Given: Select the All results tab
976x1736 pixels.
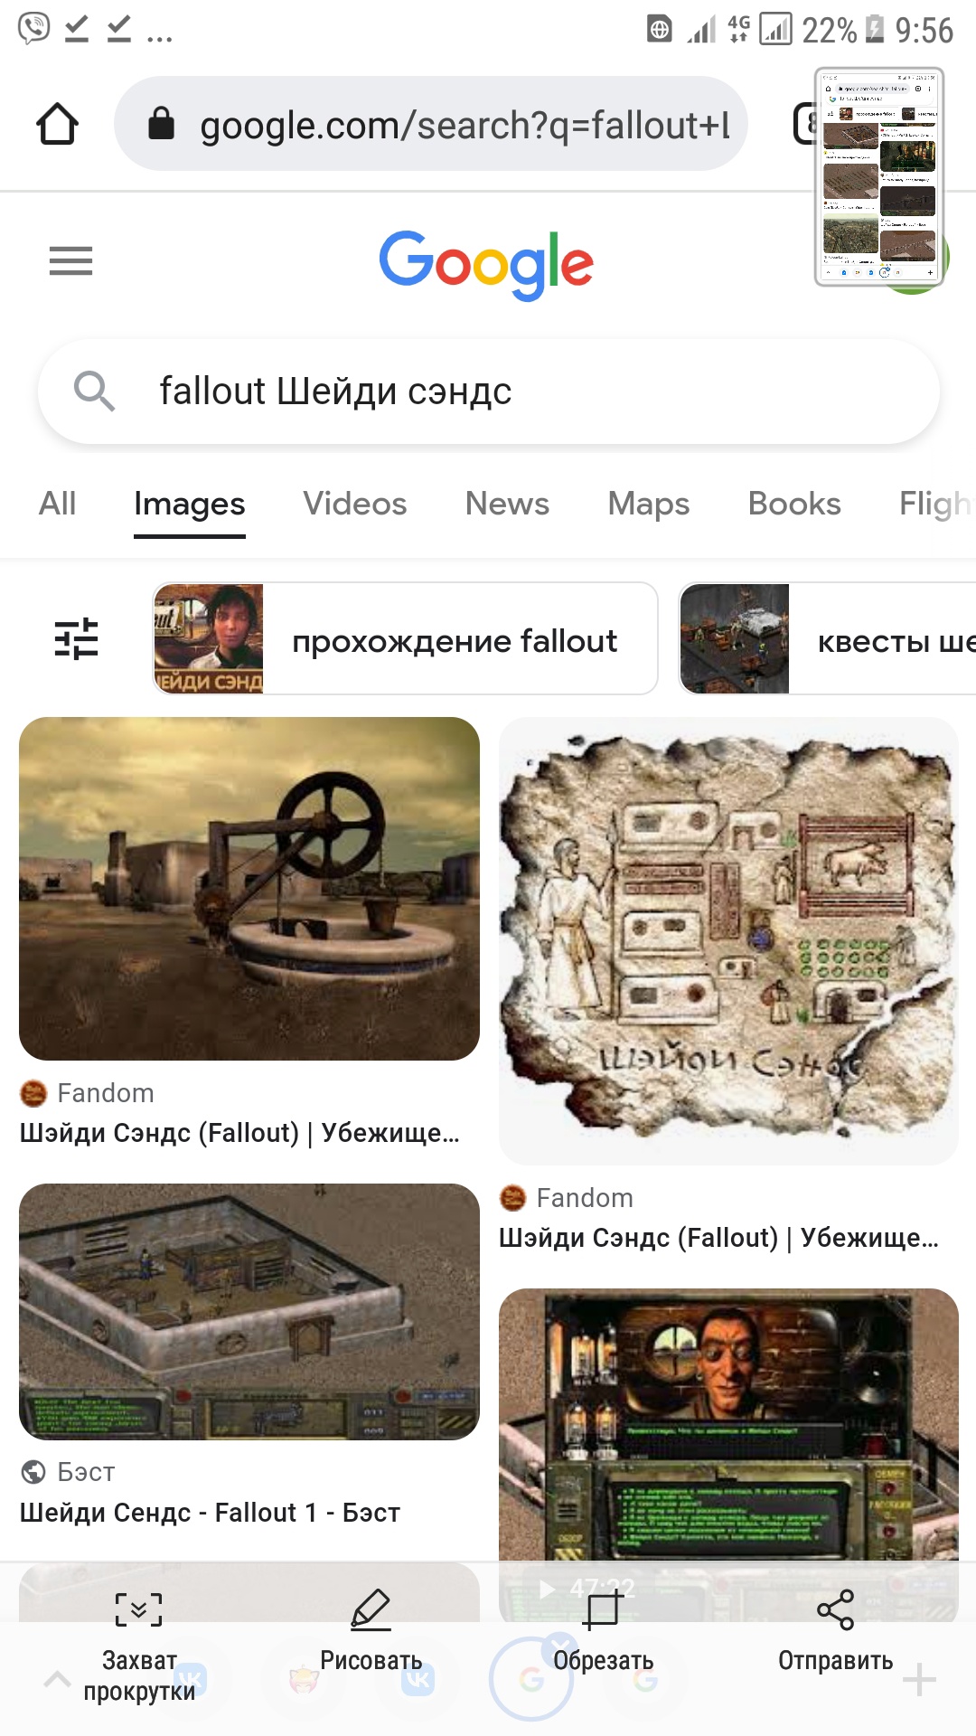Looking at the screenshot, I should click(58, 504).
